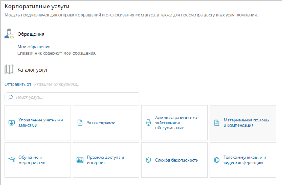The image size is (283, 186).
Task: Click the monitor icon for Управление учетными записями
Action: (x=11, y=123)
